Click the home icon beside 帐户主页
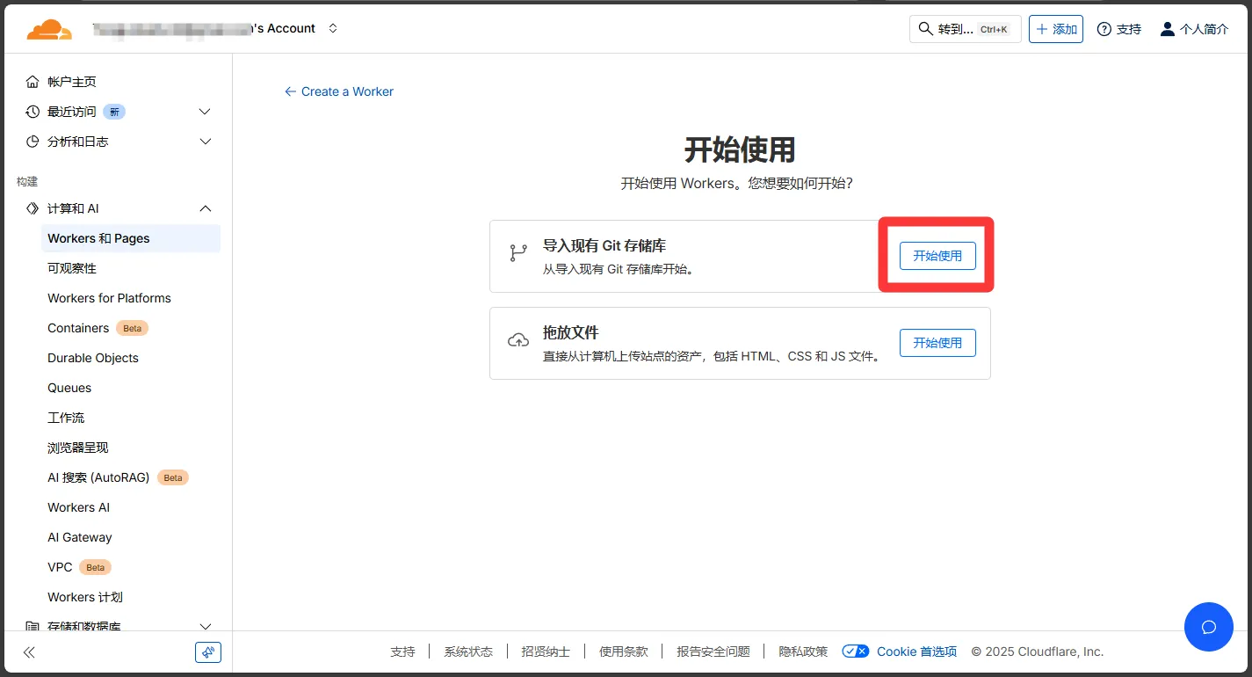1252x677 pixels. tap(33, 82)
